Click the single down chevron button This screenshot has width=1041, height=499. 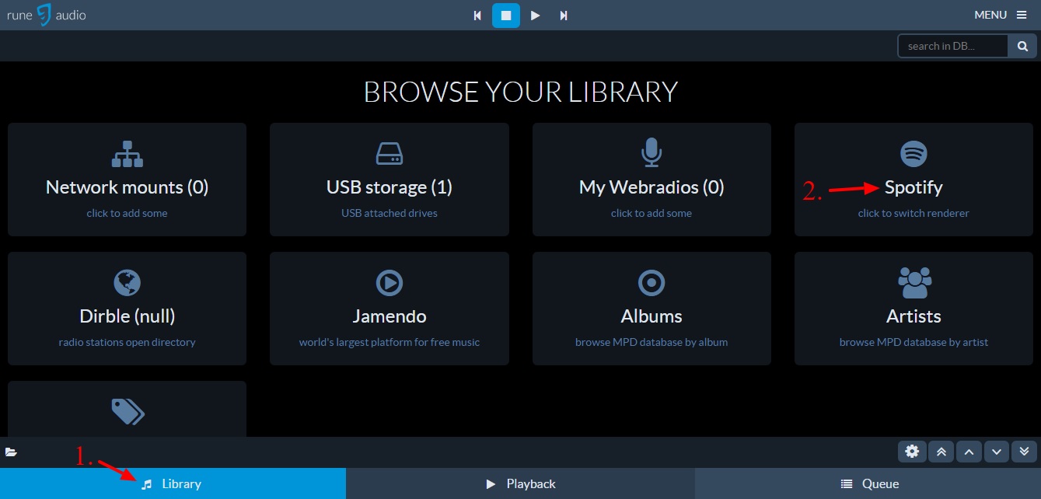997,451
